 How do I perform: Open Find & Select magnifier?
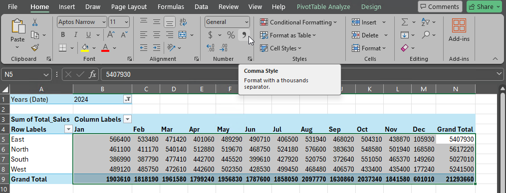coord(426,34)
